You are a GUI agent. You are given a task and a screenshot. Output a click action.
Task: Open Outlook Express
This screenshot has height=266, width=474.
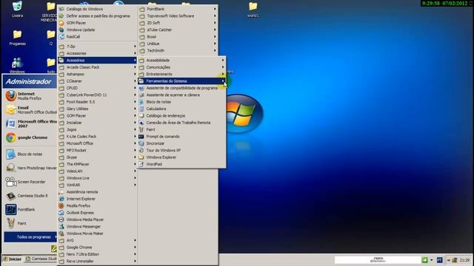[x=97, y=213]
